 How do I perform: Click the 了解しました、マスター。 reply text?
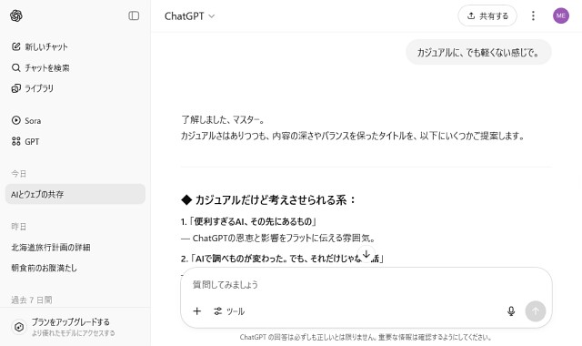click(x=223, y=119)
